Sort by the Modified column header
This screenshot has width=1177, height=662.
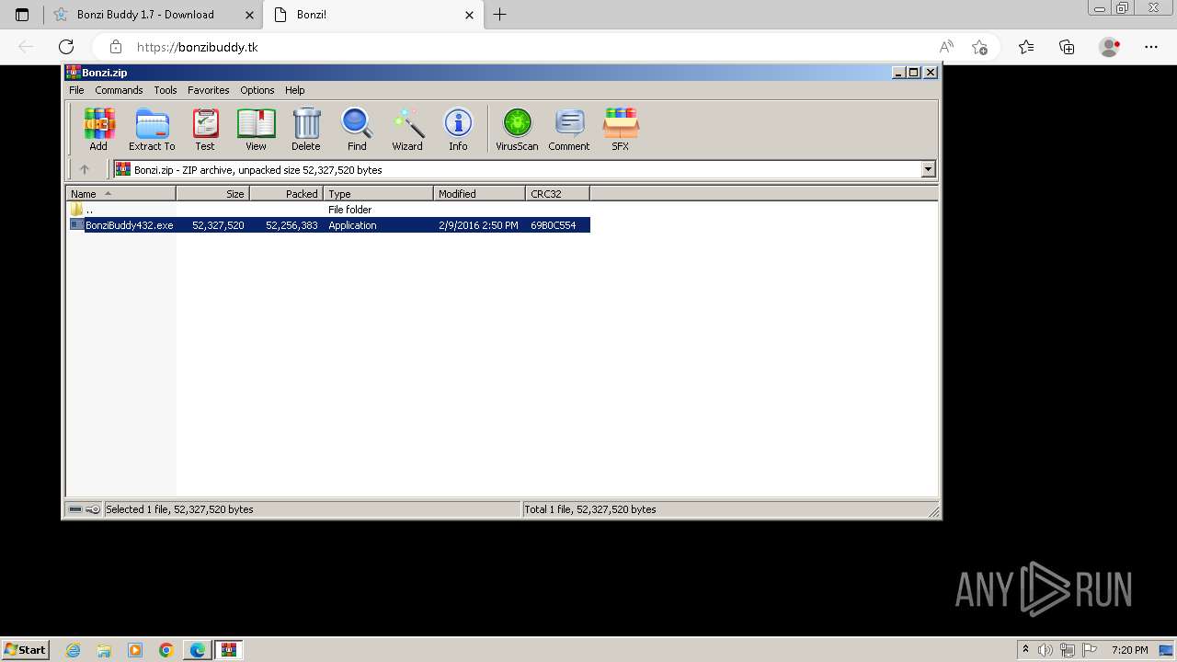479,193
